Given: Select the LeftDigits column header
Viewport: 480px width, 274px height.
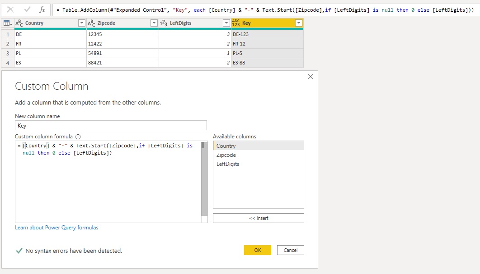Looking at the screenshot, I should tap(195, 23).
